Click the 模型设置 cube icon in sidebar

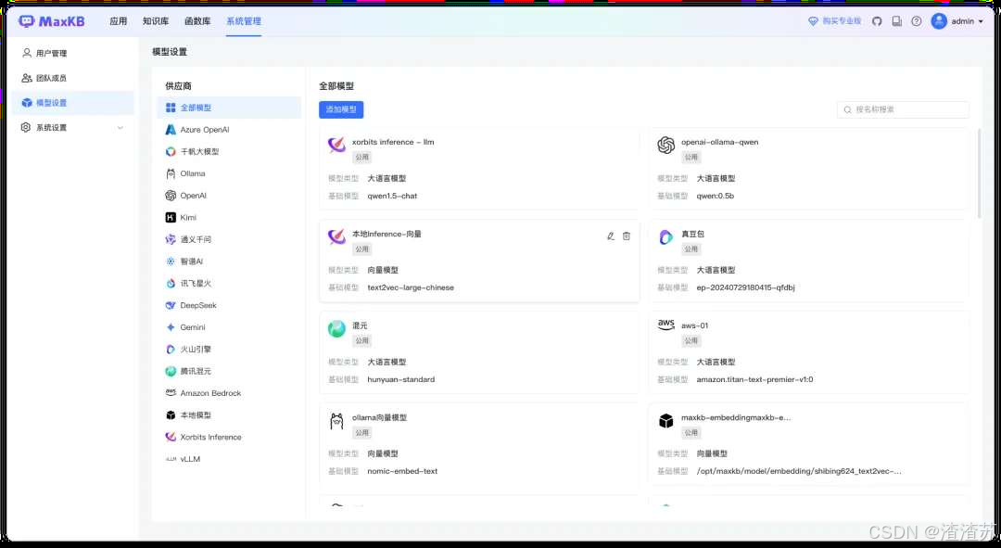coord(27,103)
